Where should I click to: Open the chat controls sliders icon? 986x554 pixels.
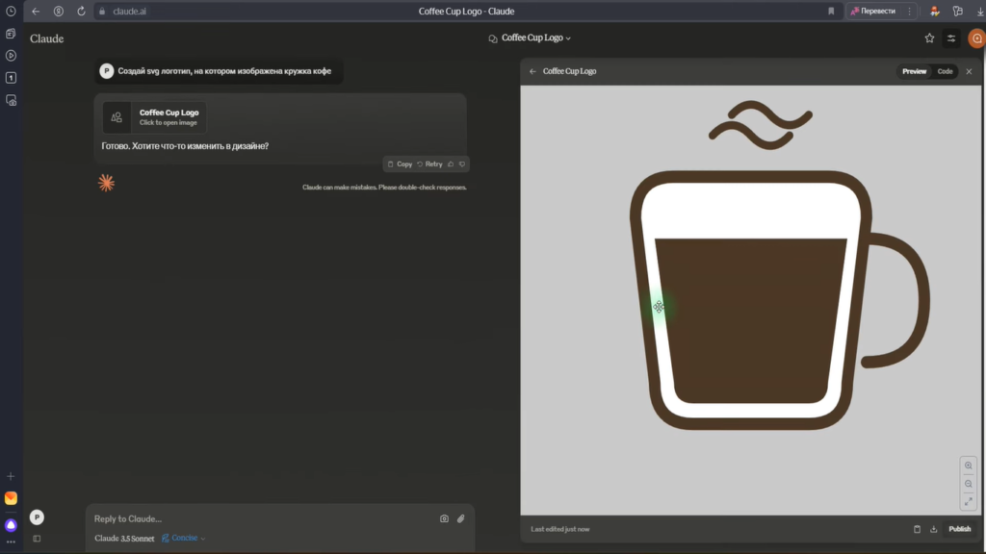pos(951,38)
